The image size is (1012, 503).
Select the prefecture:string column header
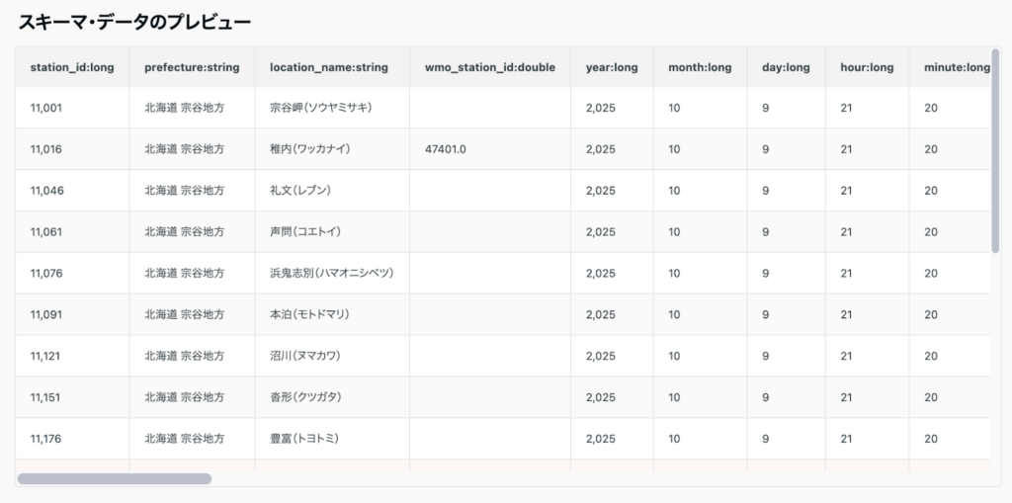coord(192,67)
